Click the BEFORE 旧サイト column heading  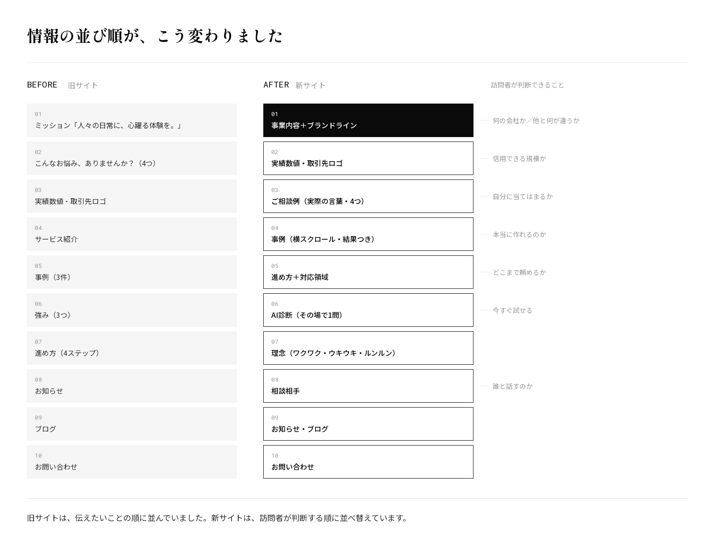[62, 85]
